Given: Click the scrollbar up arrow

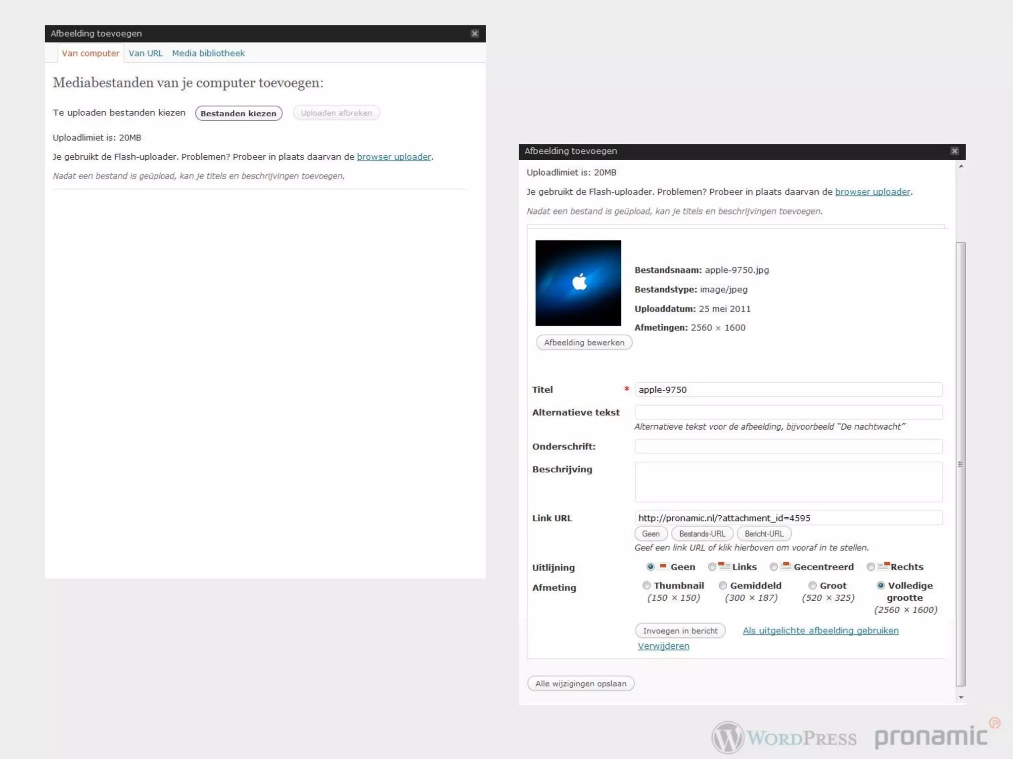Looking at the screenshot, I should coord(961,167).
